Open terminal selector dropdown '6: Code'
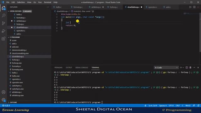201x113 pixels. click(166, 67)
